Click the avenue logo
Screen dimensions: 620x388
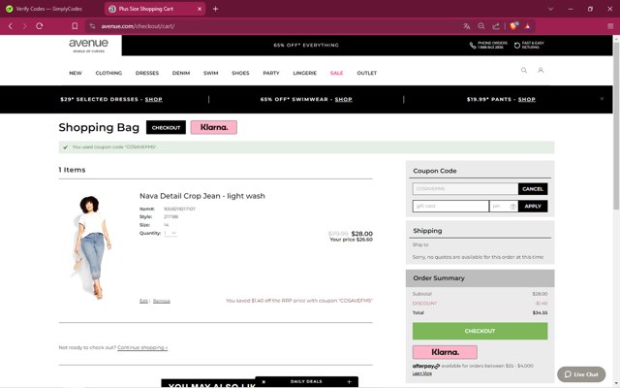coord(88,45)
